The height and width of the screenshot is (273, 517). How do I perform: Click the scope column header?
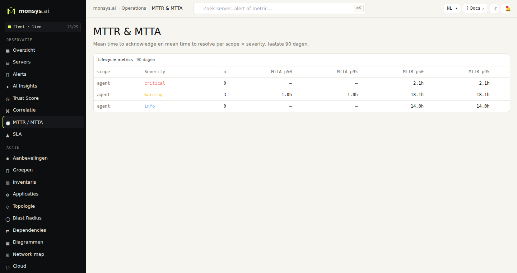pos(103,72)
